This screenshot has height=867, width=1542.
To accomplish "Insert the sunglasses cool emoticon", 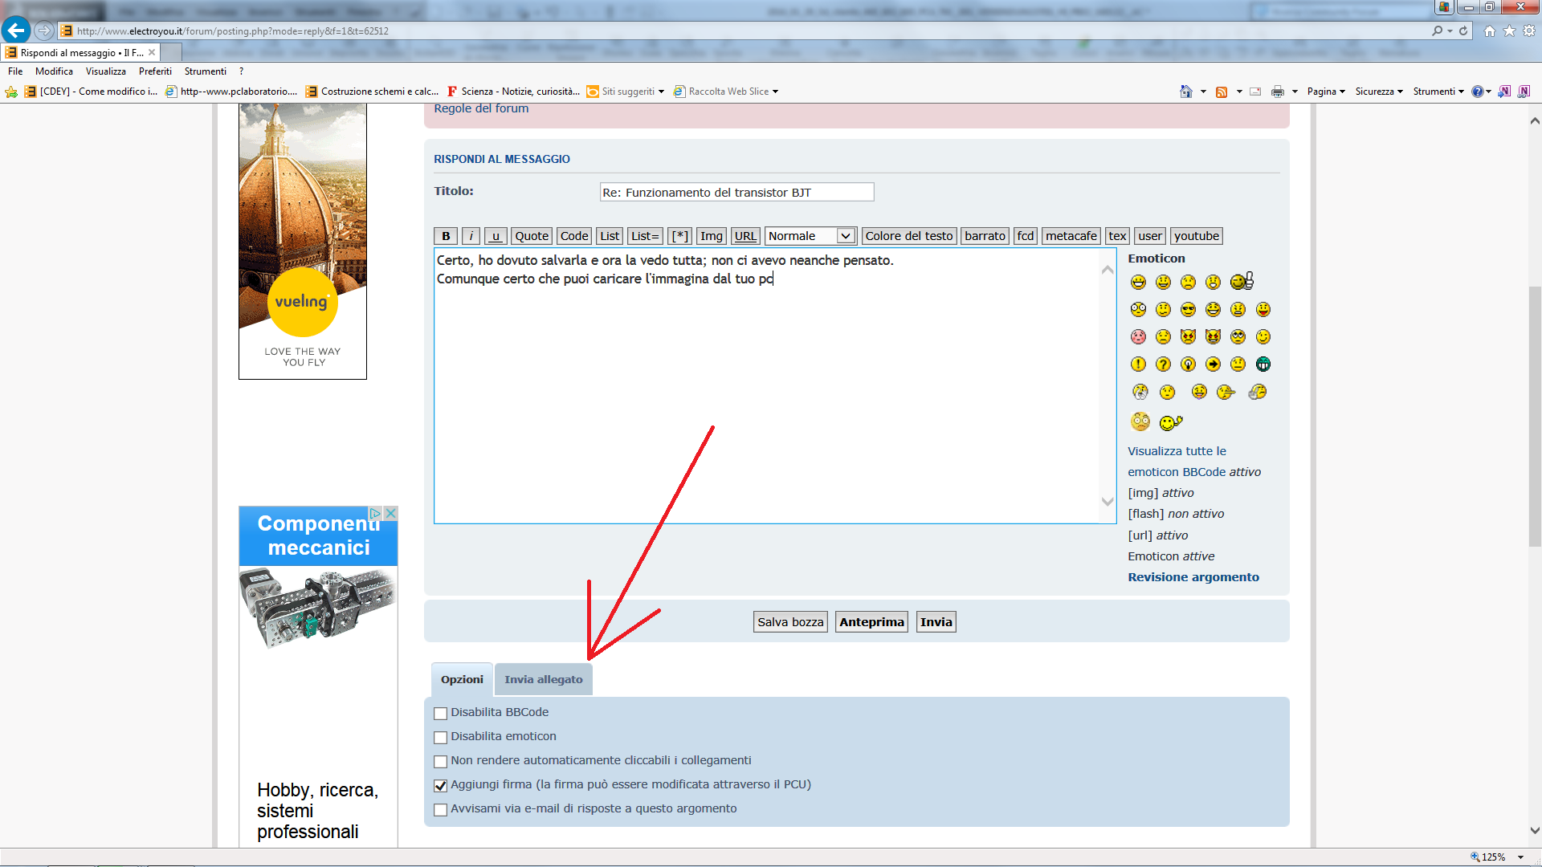I will tap(1188, 310).
